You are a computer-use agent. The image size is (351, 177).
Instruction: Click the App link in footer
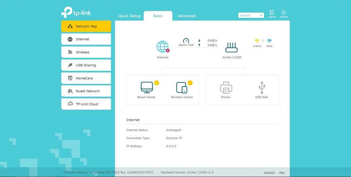[282, 172]
